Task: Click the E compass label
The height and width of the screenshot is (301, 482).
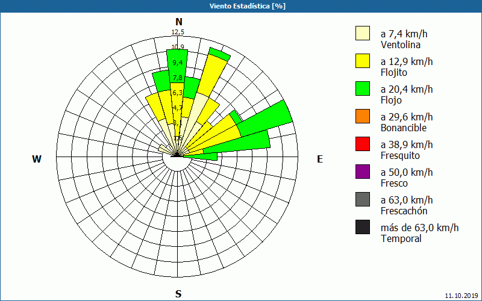Action: coord(320,159)
